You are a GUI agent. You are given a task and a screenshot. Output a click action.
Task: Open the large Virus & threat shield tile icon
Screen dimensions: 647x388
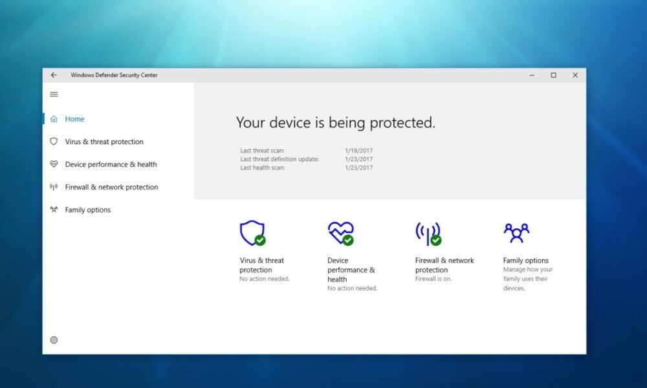[252, 233]
